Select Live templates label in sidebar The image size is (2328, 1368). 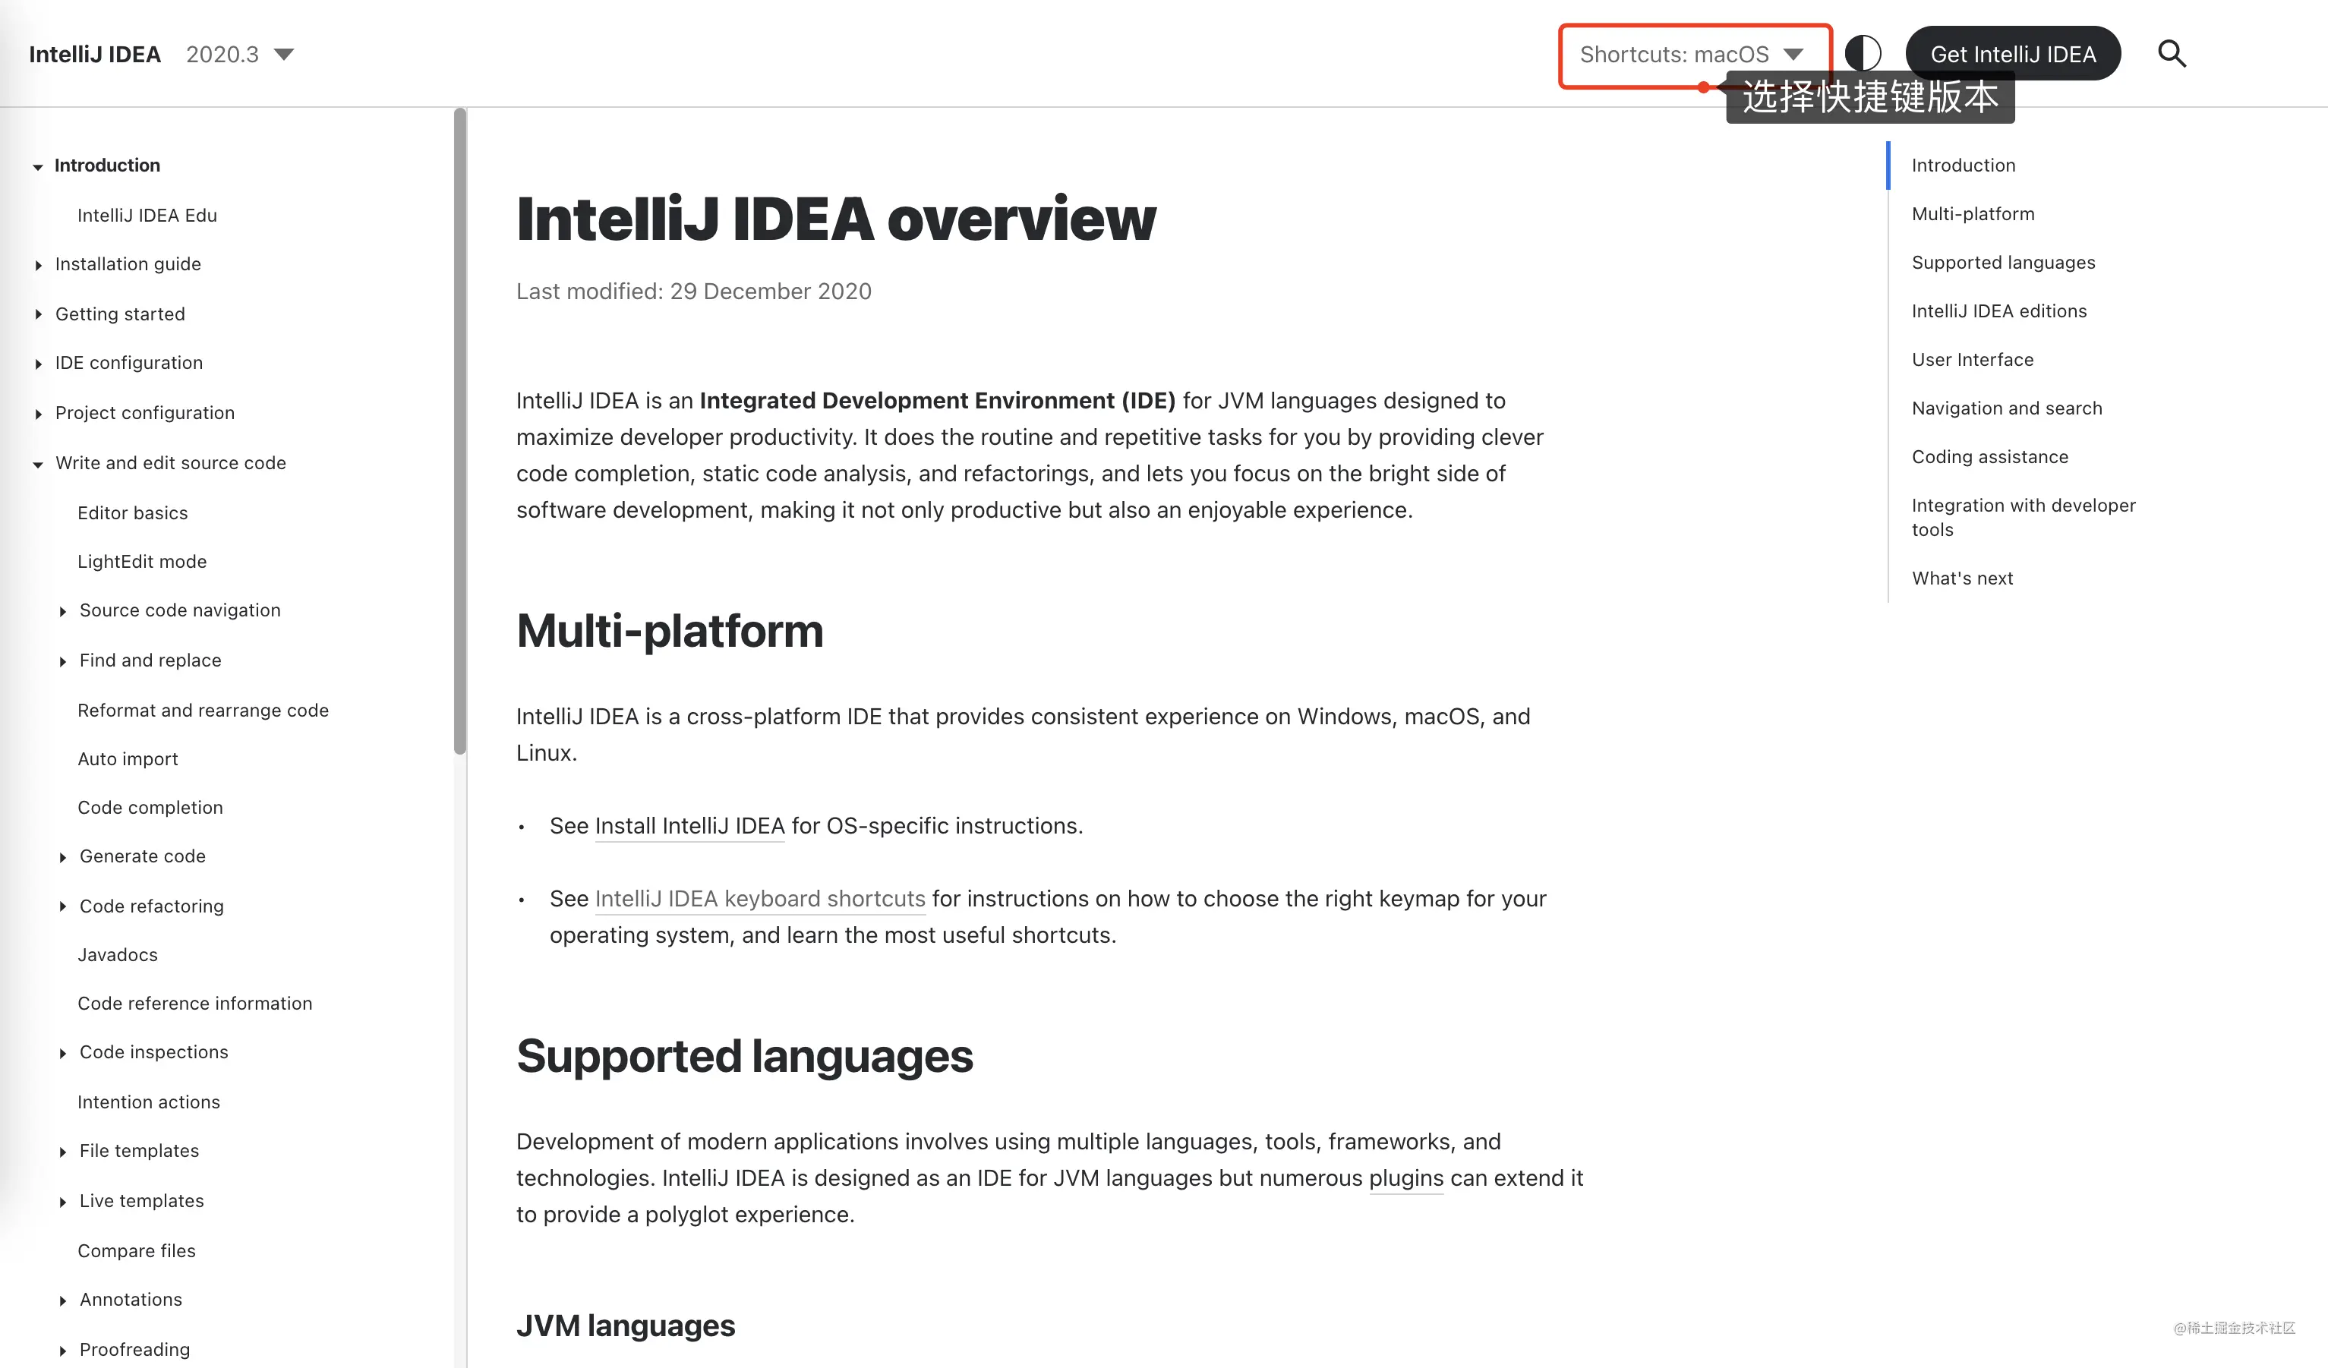click(141, 1201)
